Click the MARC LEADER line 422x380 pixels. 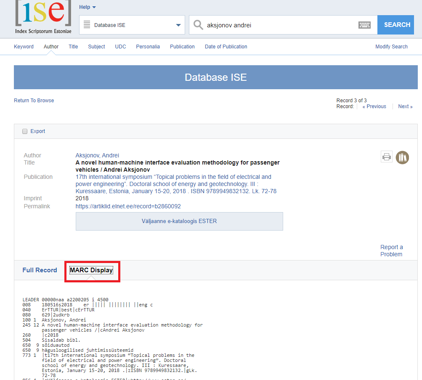point(65,300)
